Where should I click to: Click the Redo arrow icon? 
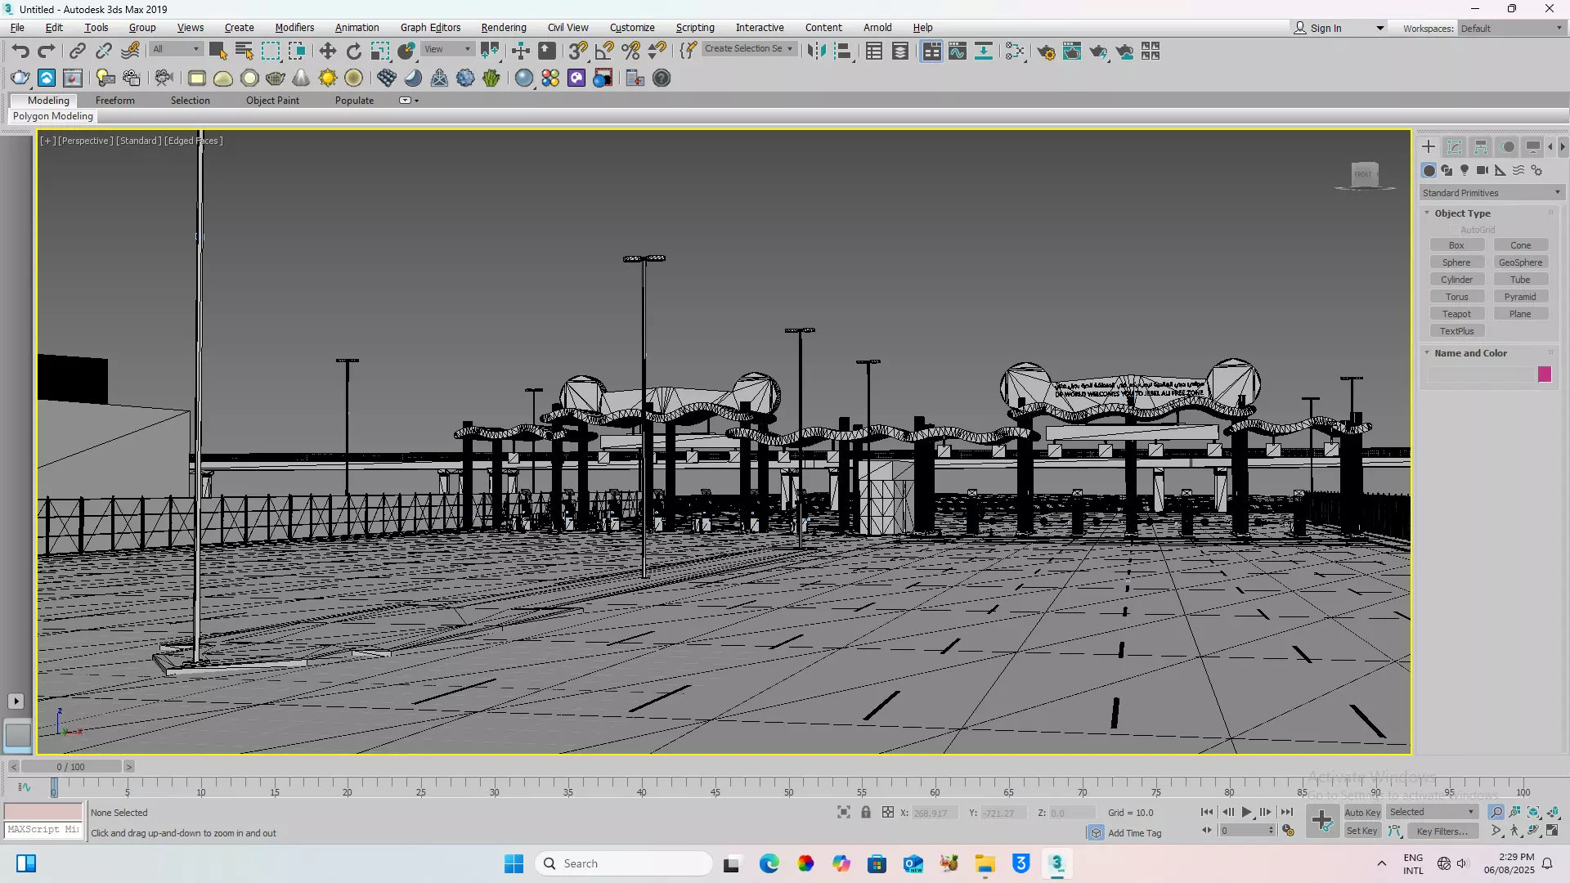(47, 52)
